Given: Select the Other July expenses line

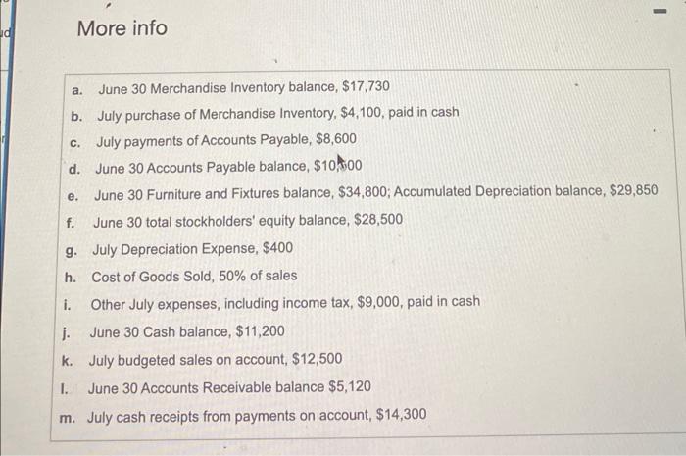Looking at the screenshot, I should point(285,302).
